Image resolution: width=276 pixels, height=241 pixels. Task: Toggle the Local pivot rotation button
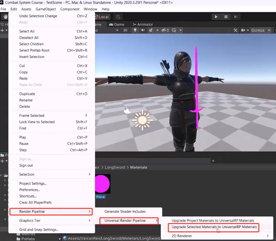click(102, 17)
